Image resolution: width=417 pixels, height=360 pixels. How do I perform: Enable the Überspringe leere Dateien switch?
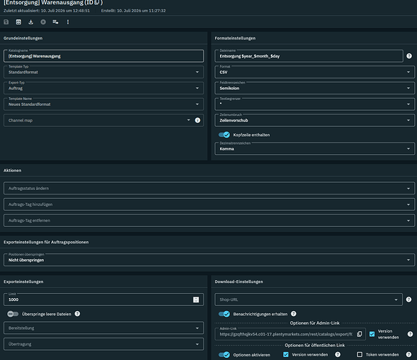click(13, 314)
